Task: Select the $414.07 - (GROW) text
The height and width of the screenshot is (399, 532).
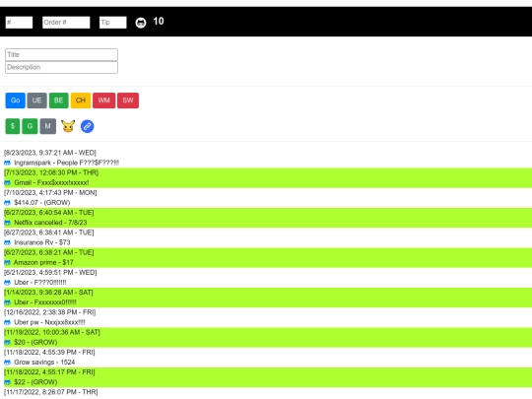Action: 42,203
